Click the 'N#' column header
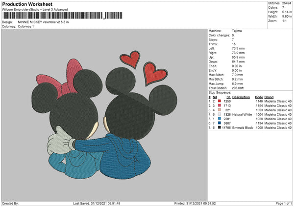The image size is (294, 207). click(215, 97)
